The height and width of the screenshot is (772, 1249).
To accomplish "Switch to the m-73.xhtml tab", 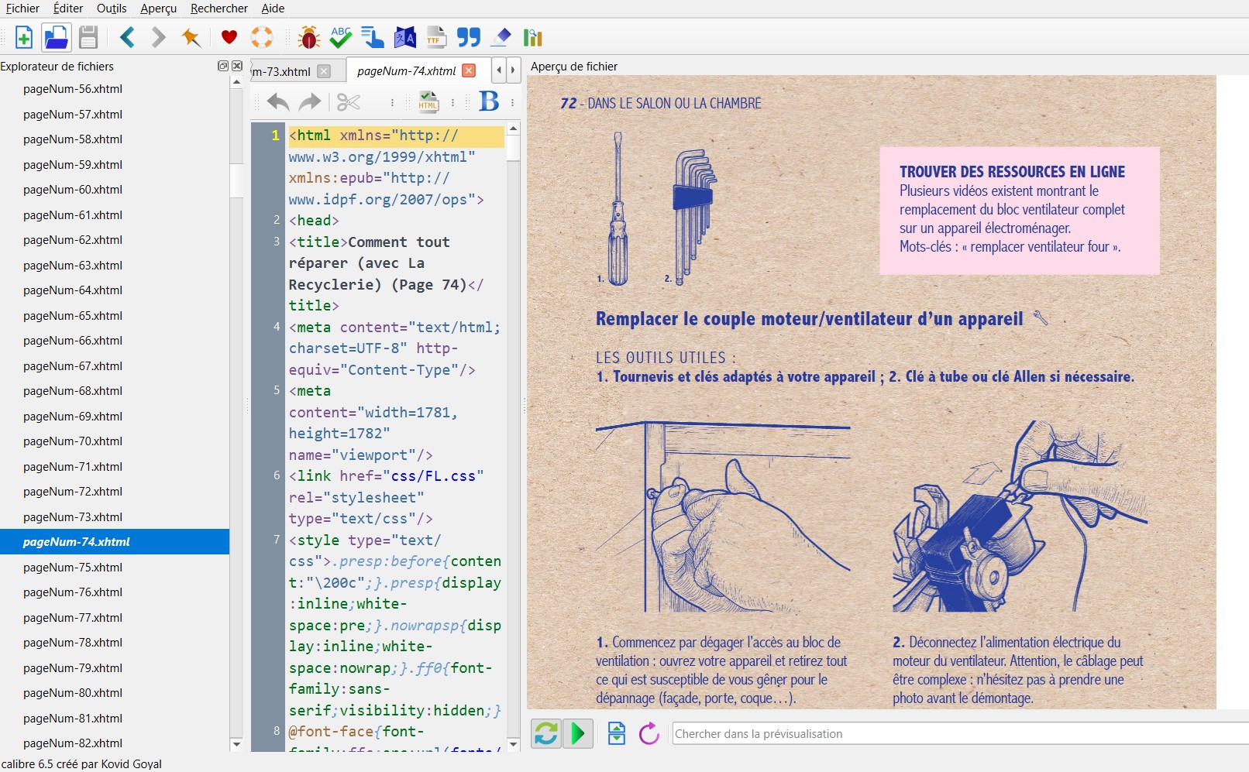I will [x=282, y=71].
